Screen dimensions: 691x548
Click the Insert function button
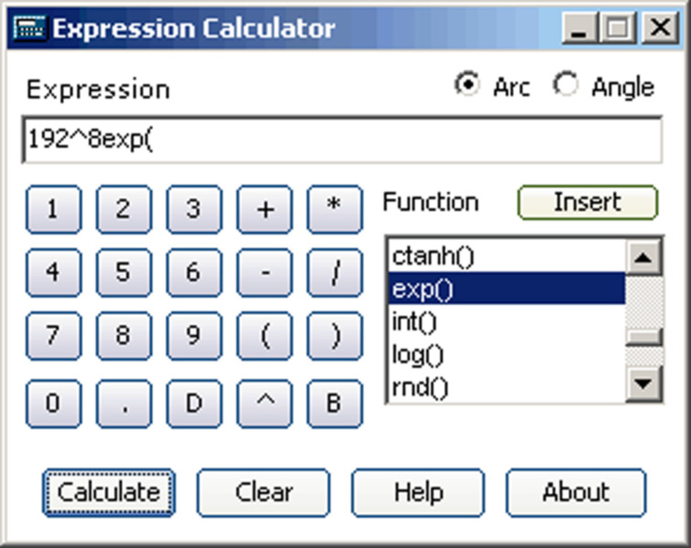point(588,202)
